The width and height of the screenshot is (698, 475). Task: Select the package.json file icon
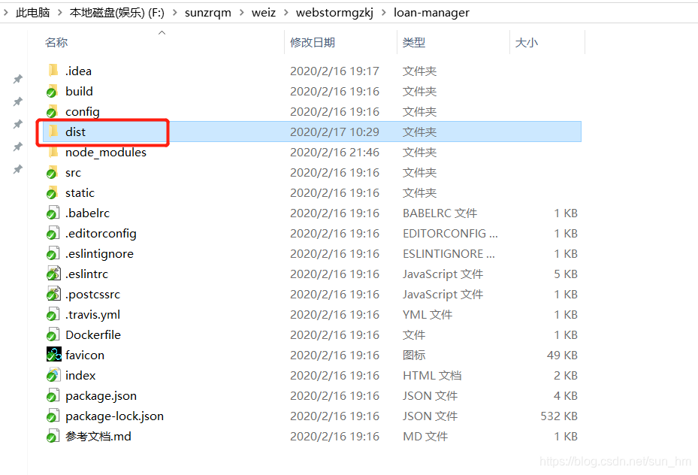click(x=53, y=395)
